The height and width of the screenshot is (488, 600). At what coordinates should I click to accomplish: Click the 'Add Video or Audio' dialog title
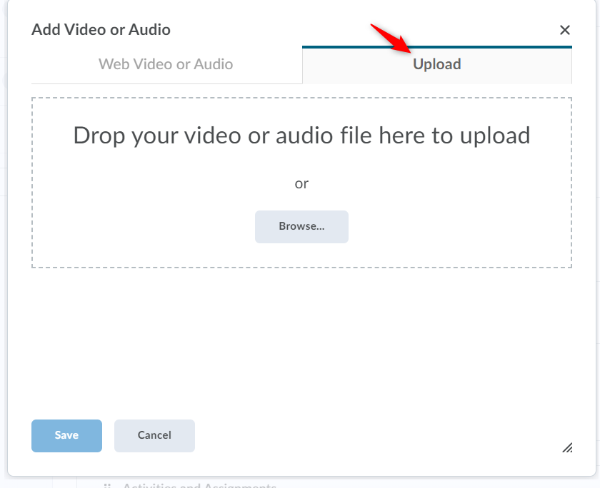point(101,30)
